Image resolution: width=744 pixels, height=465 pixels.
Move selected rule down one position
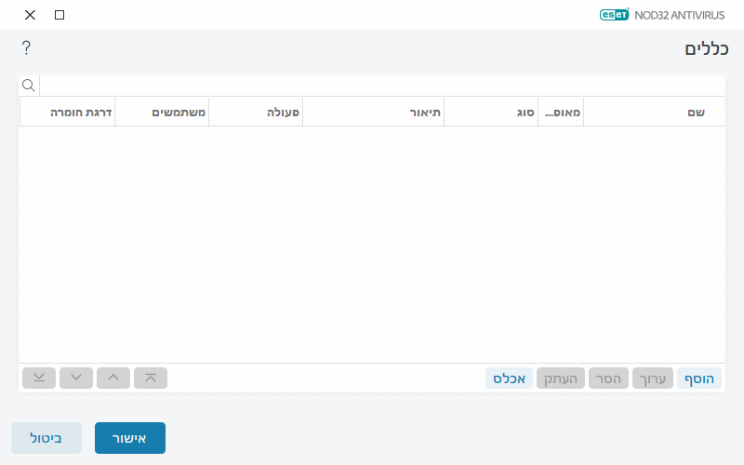[x=76, y=378]
